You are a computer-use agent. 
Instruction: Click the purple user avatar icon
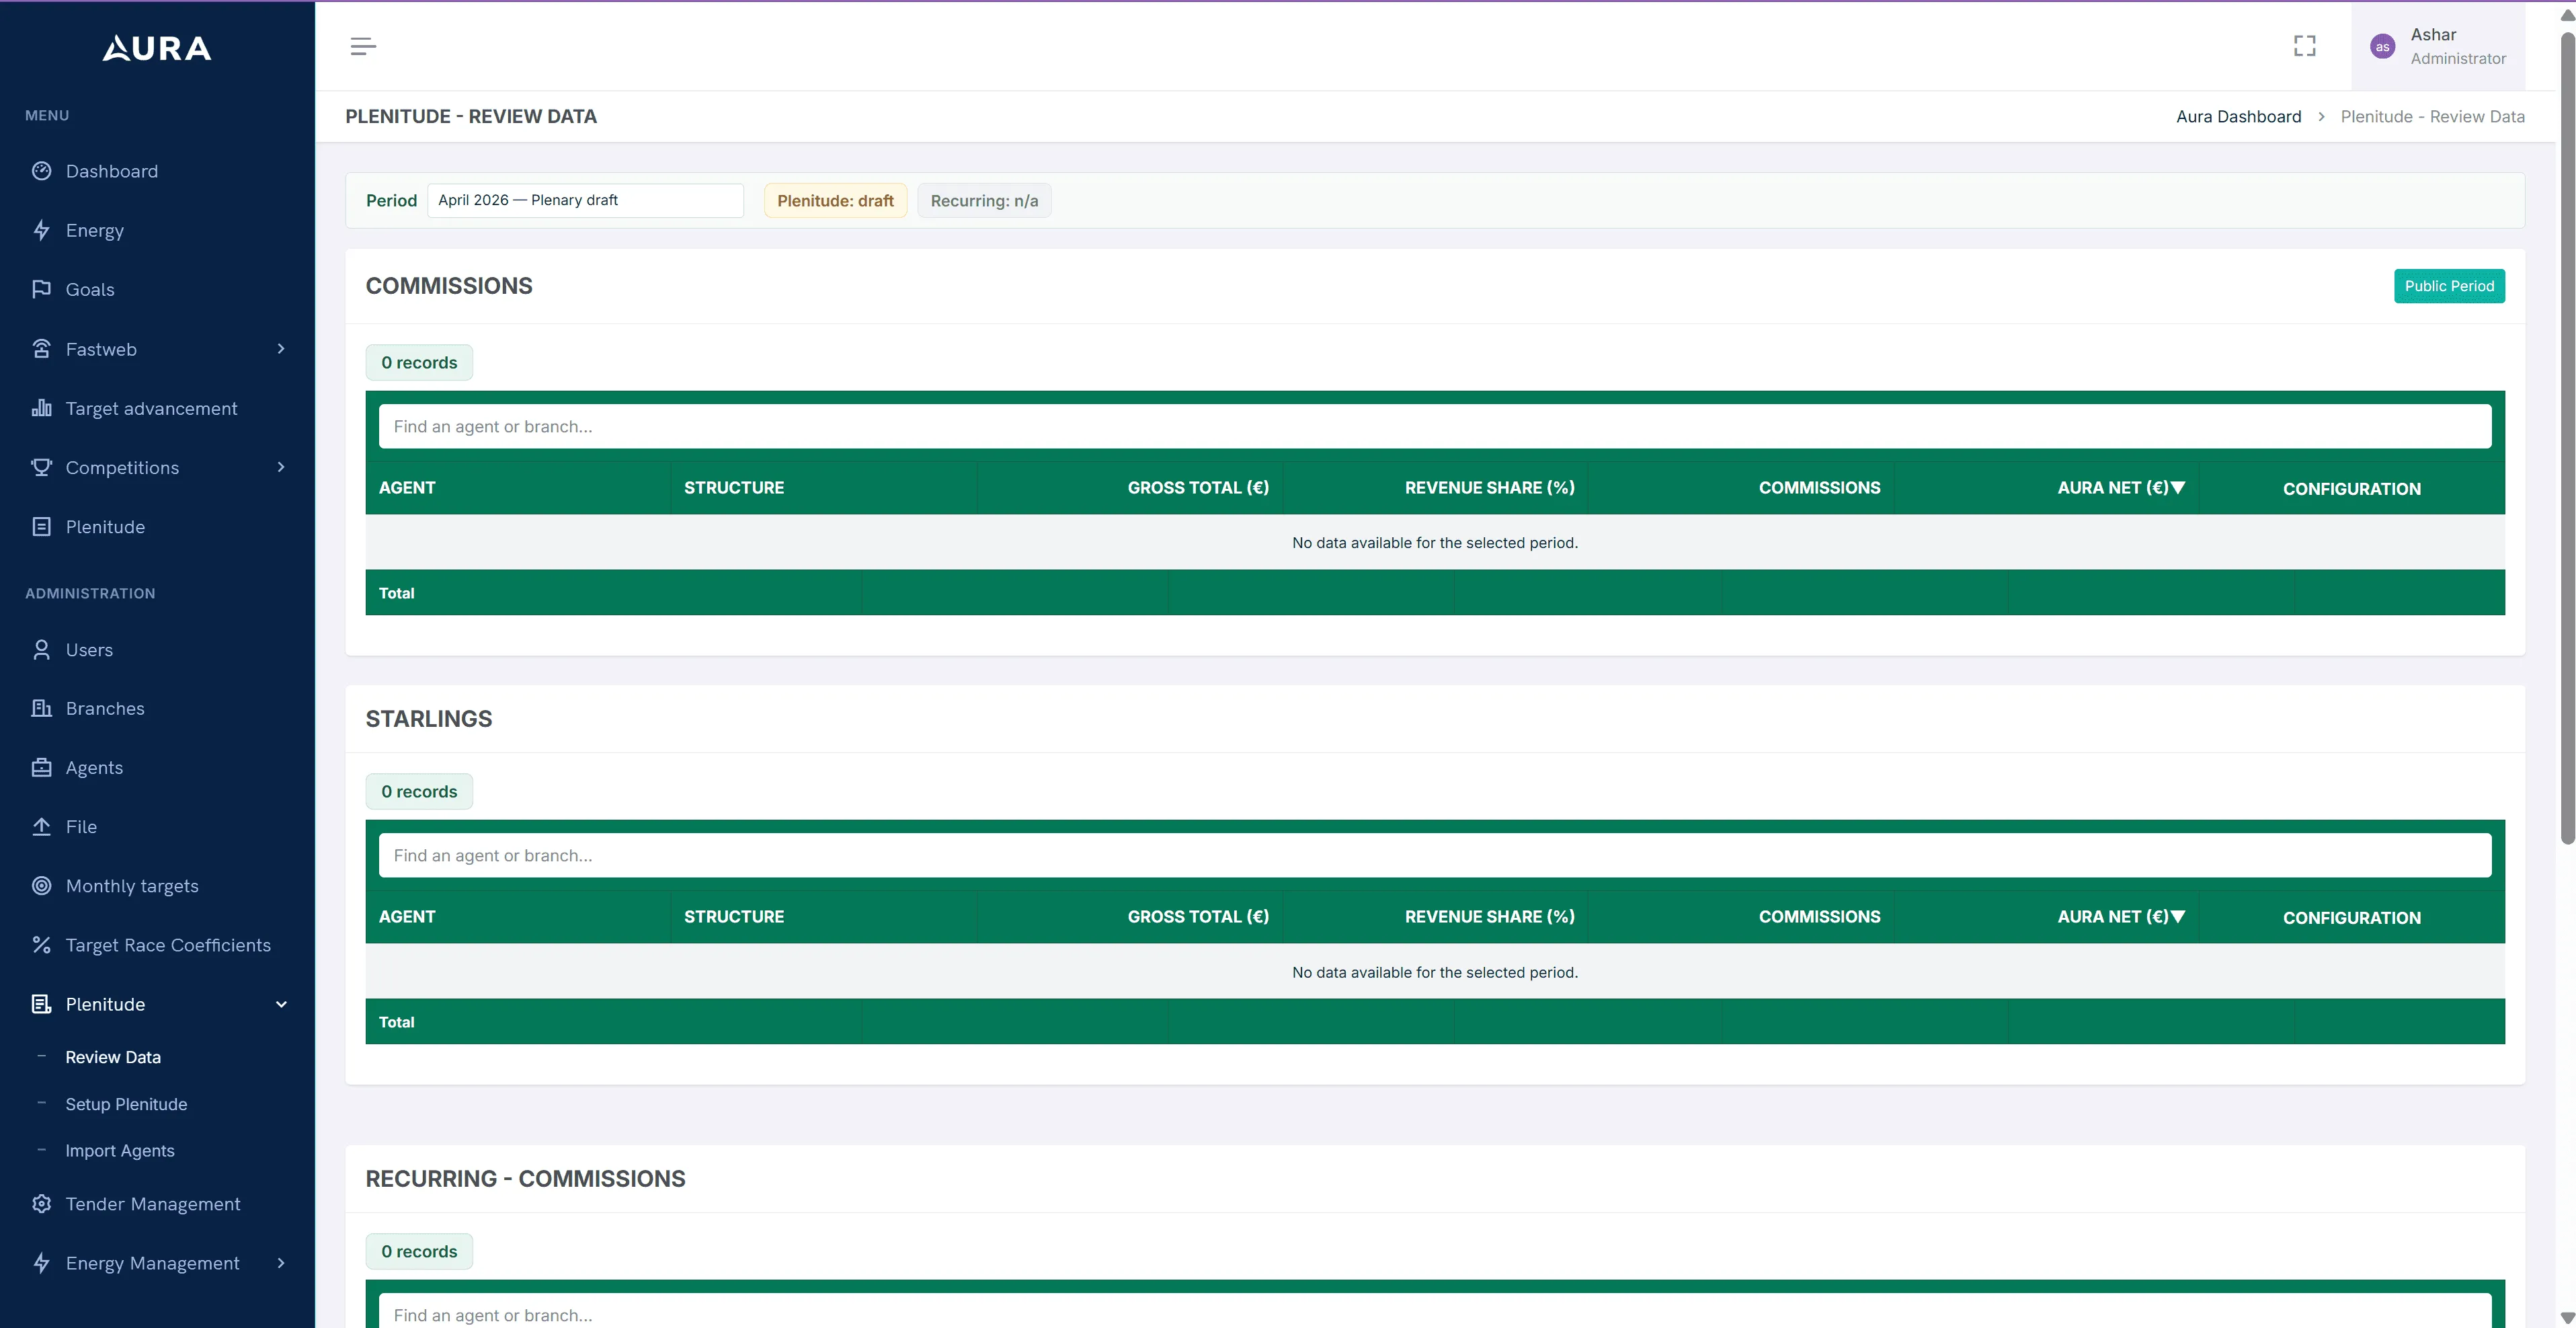tap(2382, 46)
